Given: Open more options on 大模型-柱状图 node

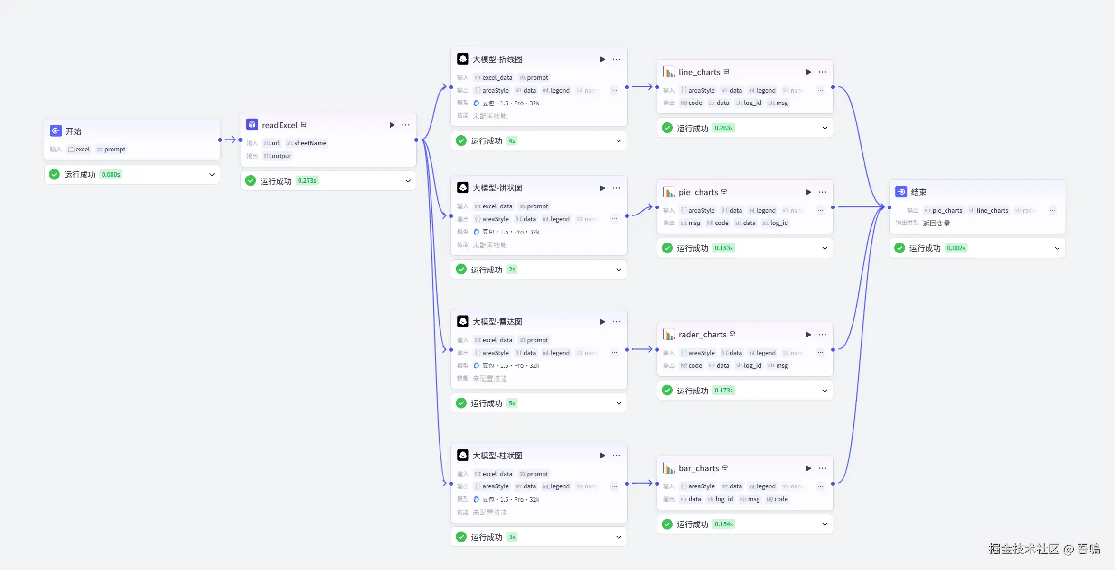Looking at the screenshot, I should tap(616, 456).
